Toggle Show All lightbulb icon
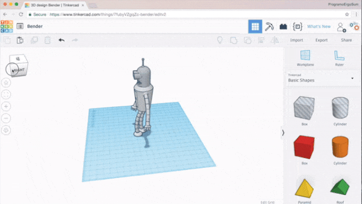Viewport: 362px width, 204px height. 220,40
